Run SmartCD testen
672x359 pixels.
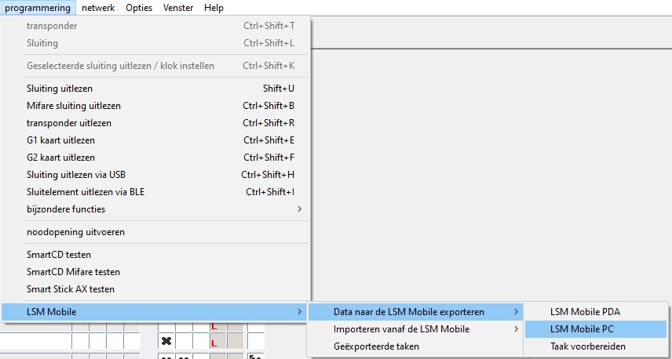pos(59,255)
